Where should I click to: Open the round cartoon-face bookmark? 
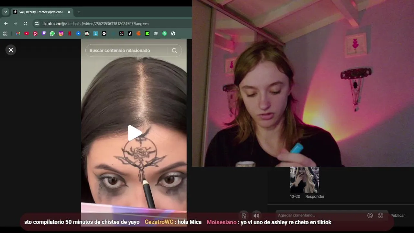pyautogui.click(x=87, y=33)
